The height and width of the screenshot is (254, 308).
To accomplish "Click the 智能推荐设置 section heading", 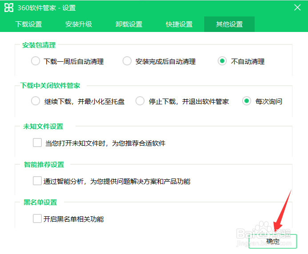I will [44, 164].
